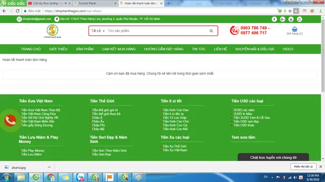The image size is (325, 182).
Task: Click the Zalo icon in header
Action: [x=298, y=19]
